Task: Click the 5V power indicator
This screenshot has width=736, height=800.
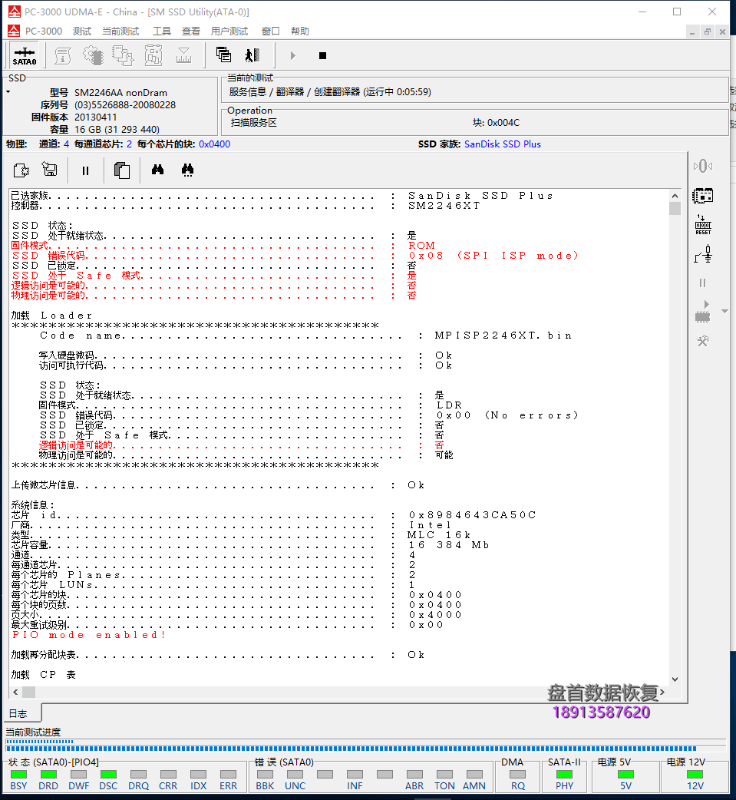Action: 625,775
